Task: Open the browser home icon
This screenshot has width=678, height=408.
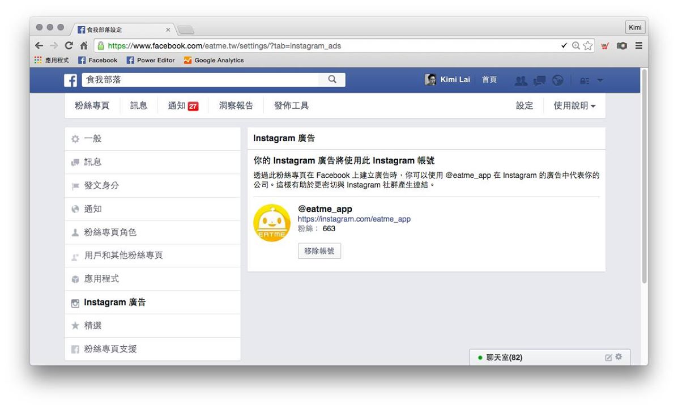Action: (x=84, y=45)
